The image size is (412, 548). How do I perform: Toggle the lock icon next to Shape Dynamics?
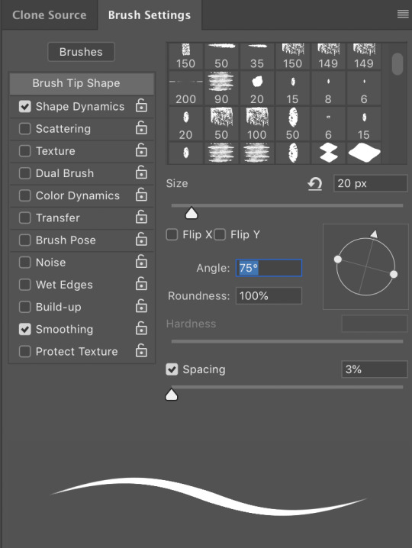click(x=141, y=105)
